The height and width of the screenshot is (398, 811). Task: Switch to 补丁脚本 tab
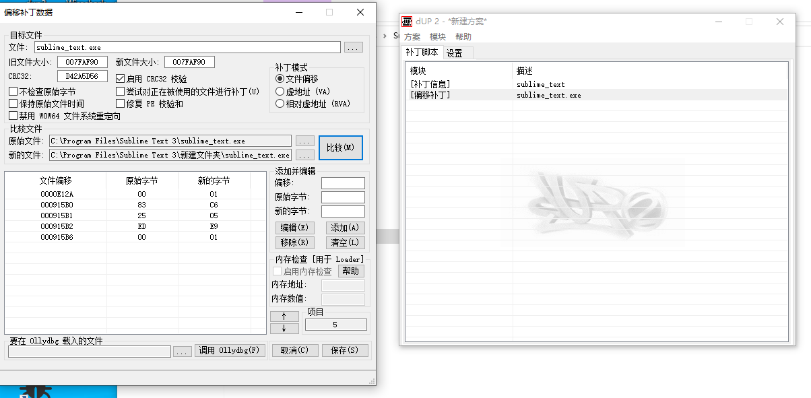point(422,53)
